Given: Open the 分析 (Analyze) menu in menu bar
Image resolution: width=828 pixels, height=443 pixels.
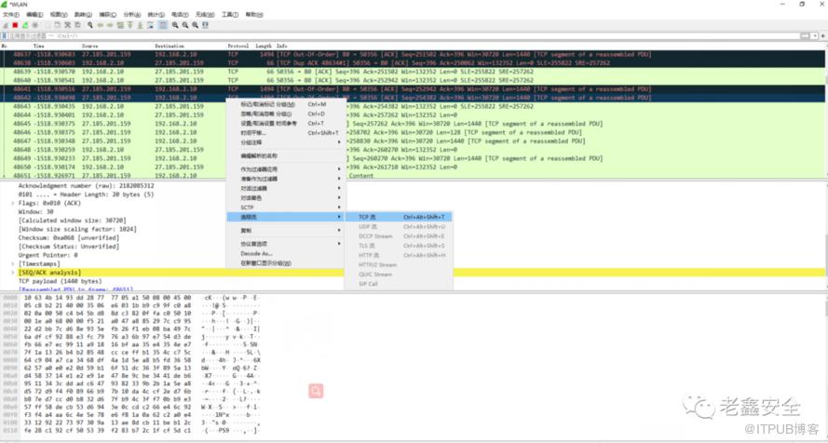Looking at the screenshot, I should [131, 15].
